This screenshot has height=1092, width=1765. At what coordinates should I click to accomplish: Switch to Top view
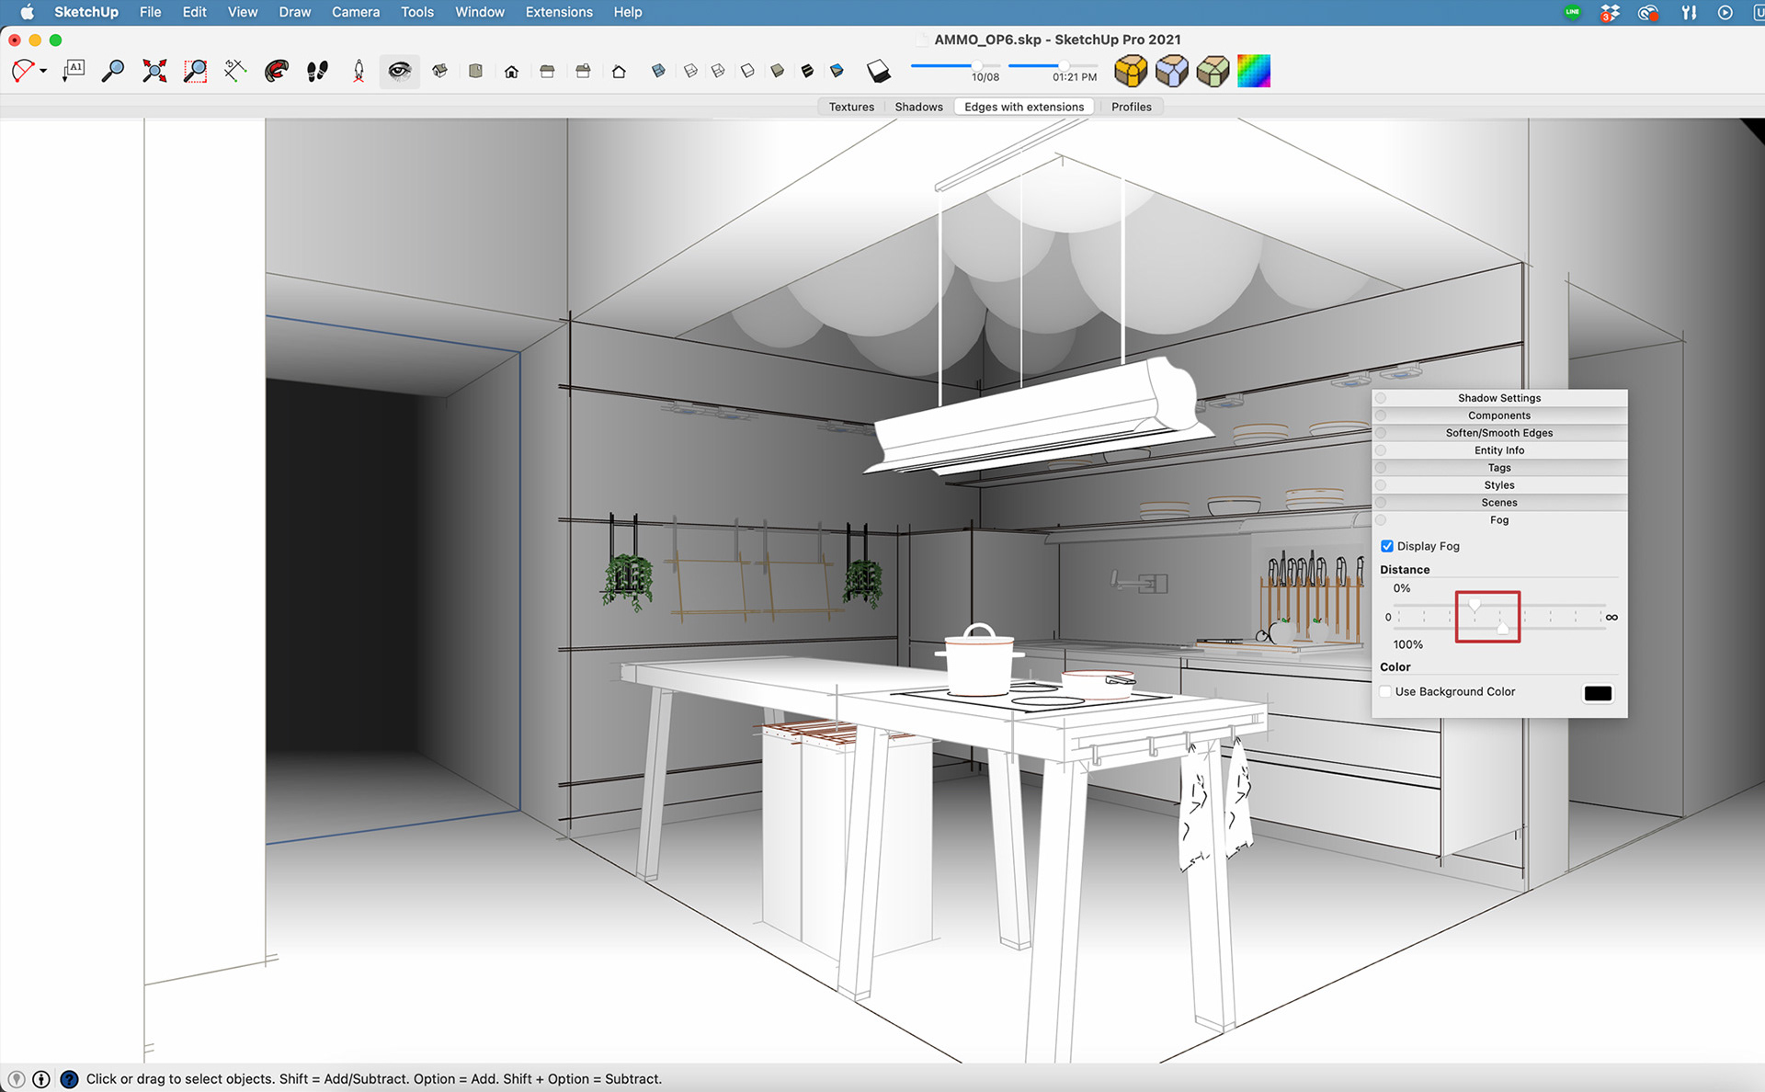(x=475, y=71)
